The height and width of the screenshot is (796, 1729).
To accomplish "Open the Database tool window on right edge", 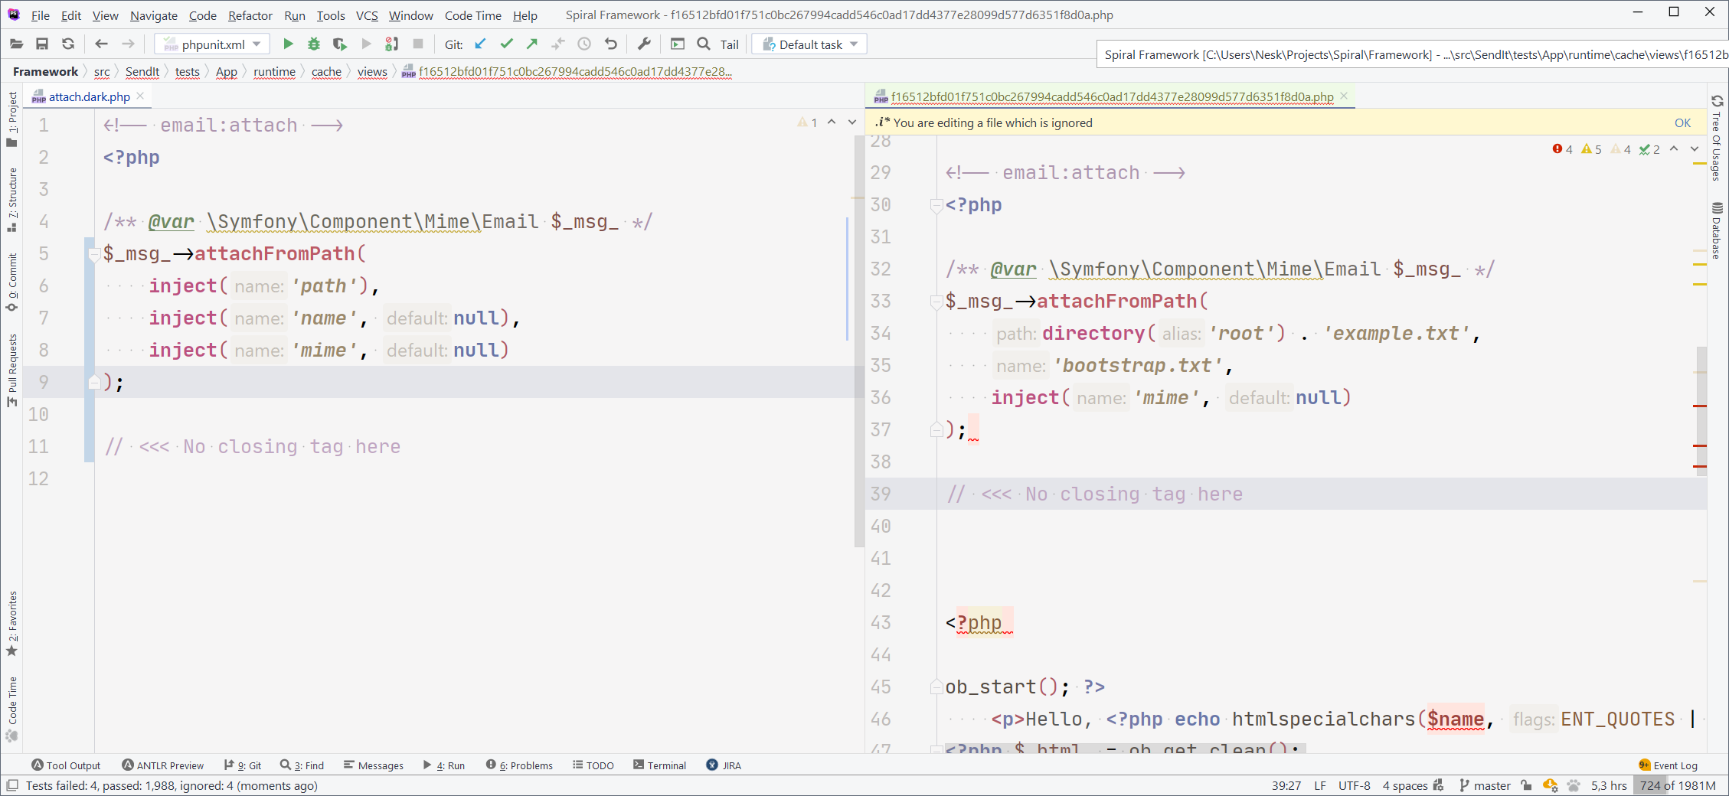I will tap(1718, 230).
